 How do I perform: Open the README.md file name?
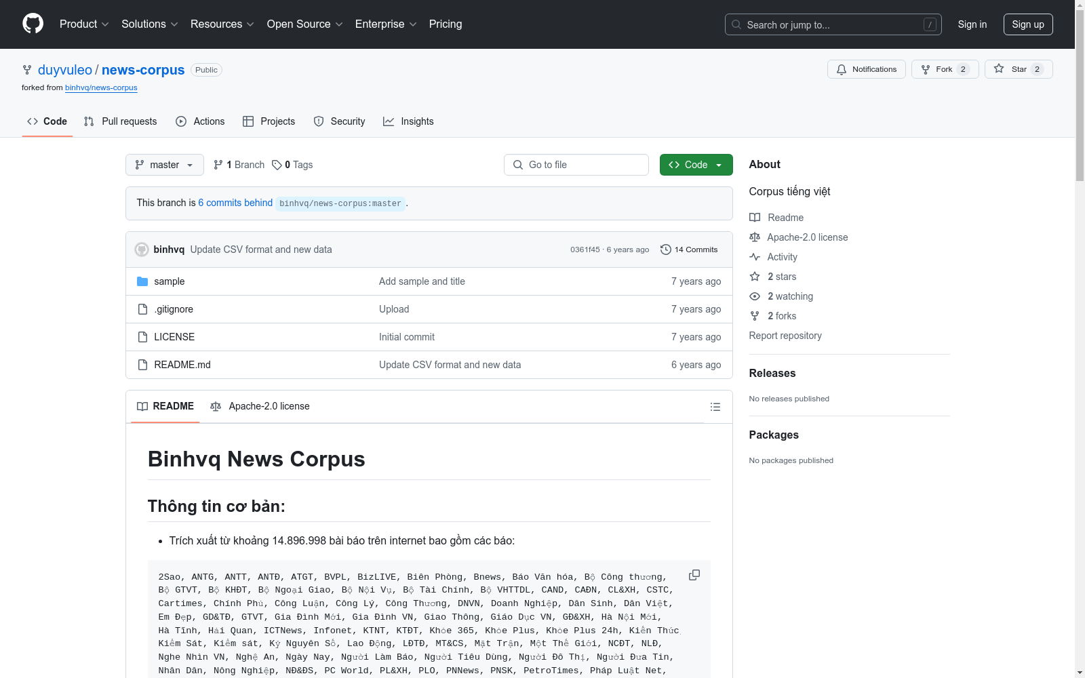coord(182,365)
